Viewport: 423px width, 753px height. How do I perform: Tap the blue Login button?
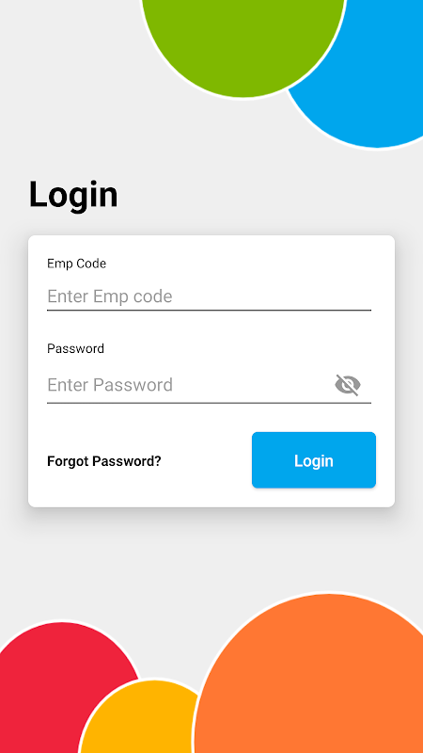click(314, 460)
